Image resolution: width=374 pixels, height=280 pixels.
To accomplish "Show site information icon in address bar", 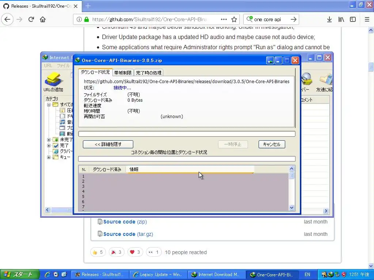I will (79, 19).
